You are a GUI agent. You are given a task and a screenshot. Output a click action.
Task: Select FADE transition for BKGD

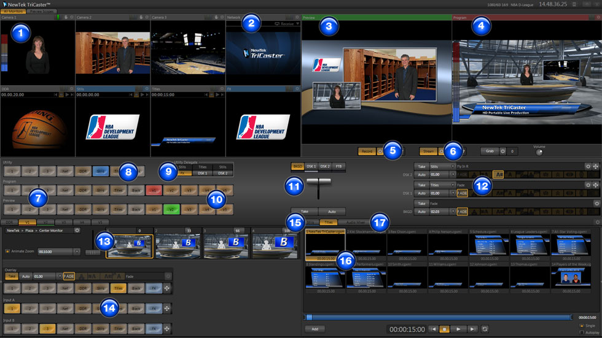[462, 212]
